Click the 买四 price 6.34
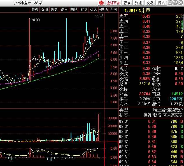Viewport: 184px width, 166px height. pyautogui.click(x=146, y=58)
